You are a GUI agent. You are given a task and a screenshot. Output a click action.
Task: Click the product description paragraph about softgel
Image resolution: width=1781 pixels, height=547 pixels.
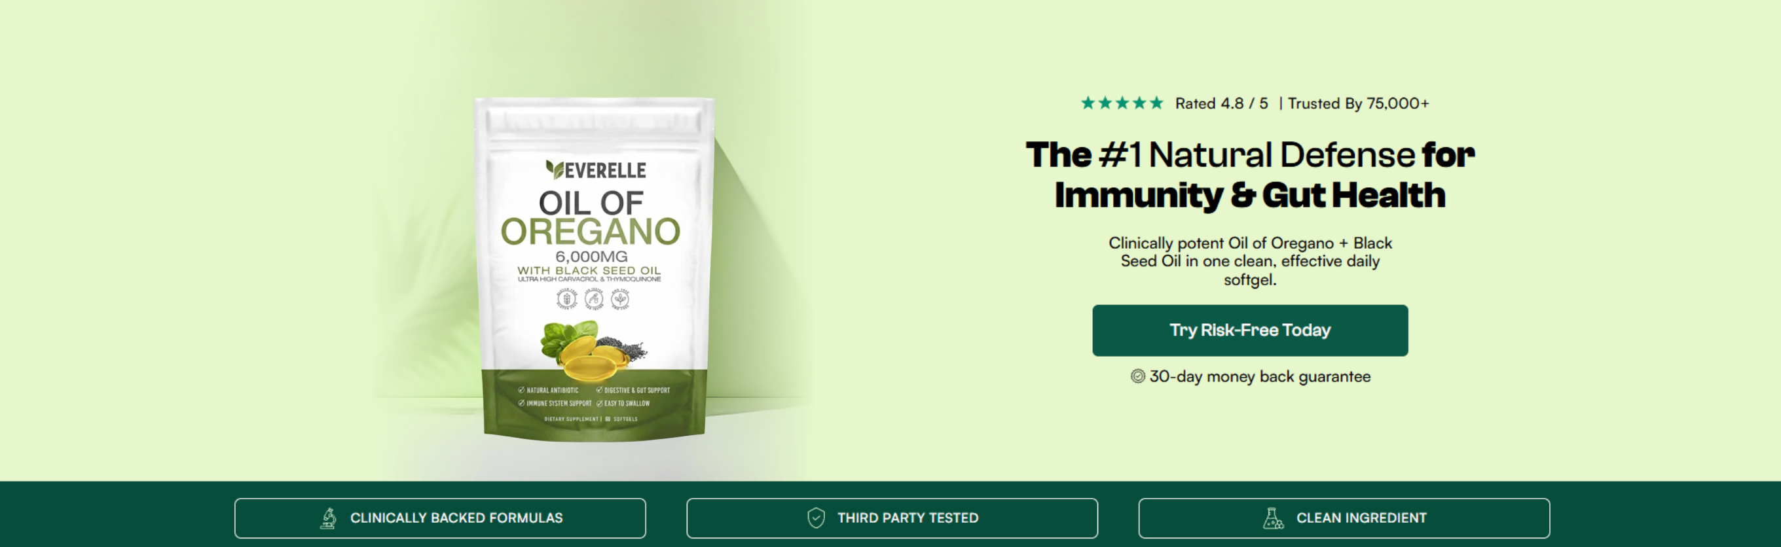pos(1250,261)
